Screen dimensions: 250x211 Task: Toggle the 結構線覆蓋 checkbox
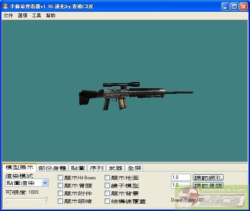point(107,201)
